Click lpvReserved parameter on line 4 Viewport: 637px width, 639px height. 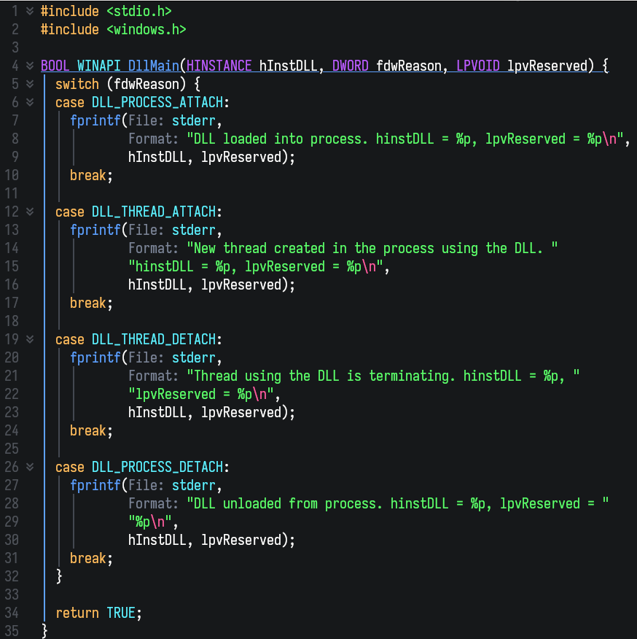click(547, 66)
